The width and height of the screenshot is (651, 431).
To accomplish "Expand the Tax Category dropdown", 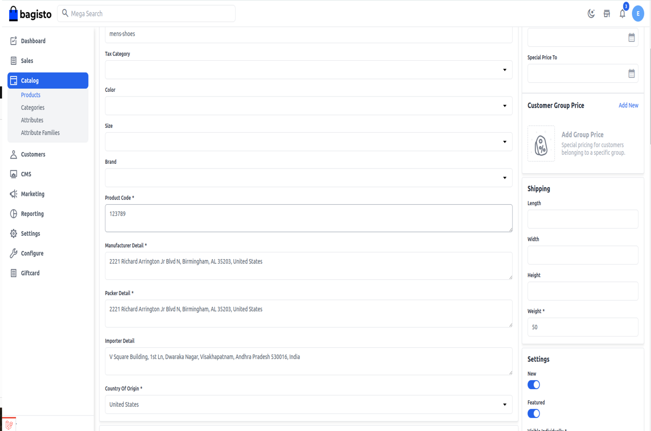I will click(x=308, y=70).
